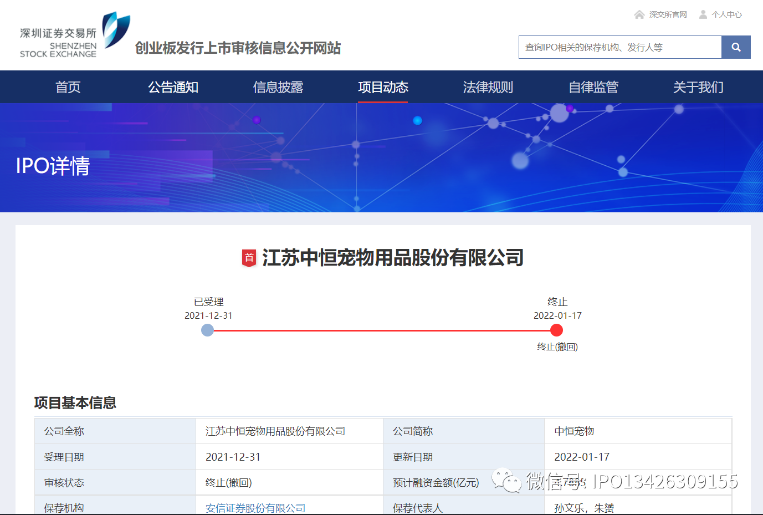
Task: Click the 已受理 timeline dot
Action: point(207,330)
